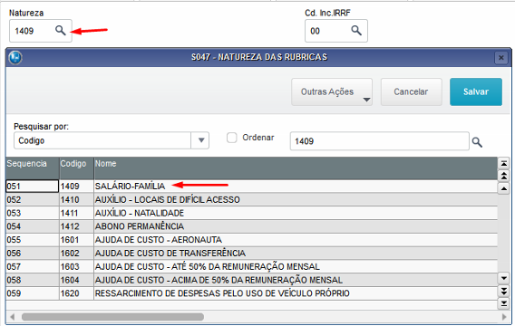Jump to last record with bottom arrow icon
515x326 pixels.
[x=503, y=303]
